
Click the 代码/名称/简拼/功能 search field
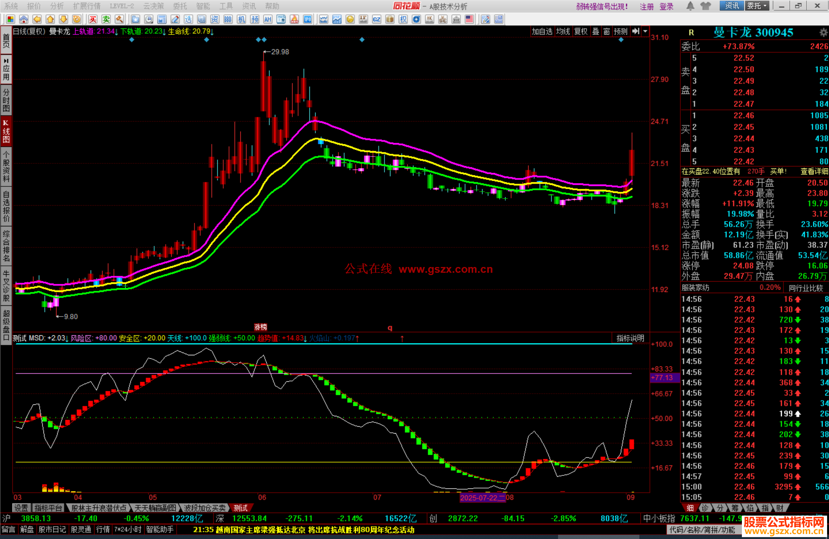[702, 530]
